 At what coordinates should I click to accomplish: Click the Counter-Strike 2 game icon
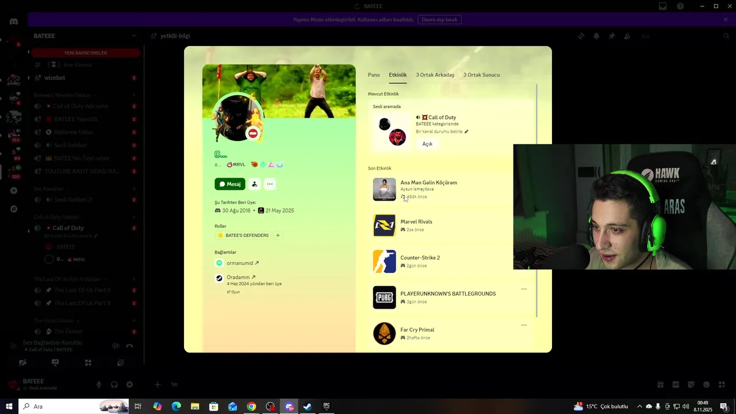[384, 262]
